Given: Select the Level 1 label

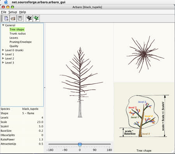Looking at the screenshot, I should point(9,54).
